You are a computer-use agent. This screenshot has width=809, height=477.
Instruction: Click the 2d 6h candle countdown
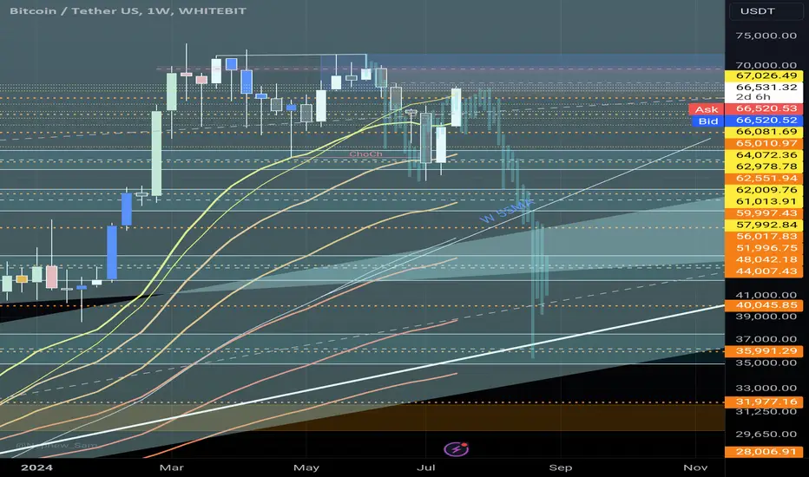[753, 97]
